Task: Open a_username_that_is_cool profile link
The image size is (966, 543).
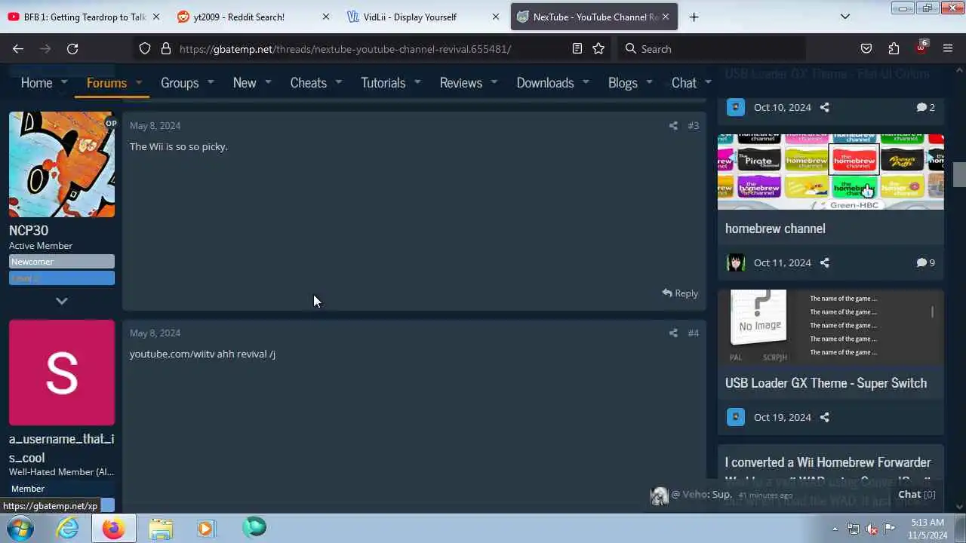Action: [62, 448]
